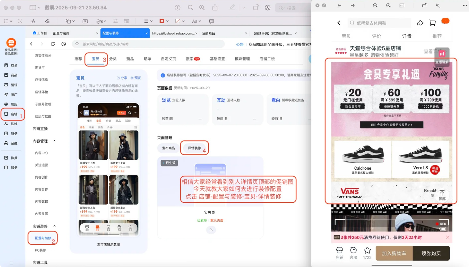Click the 客服 icon at the phone page bottom
469x267 pixels.
(353, 253)
